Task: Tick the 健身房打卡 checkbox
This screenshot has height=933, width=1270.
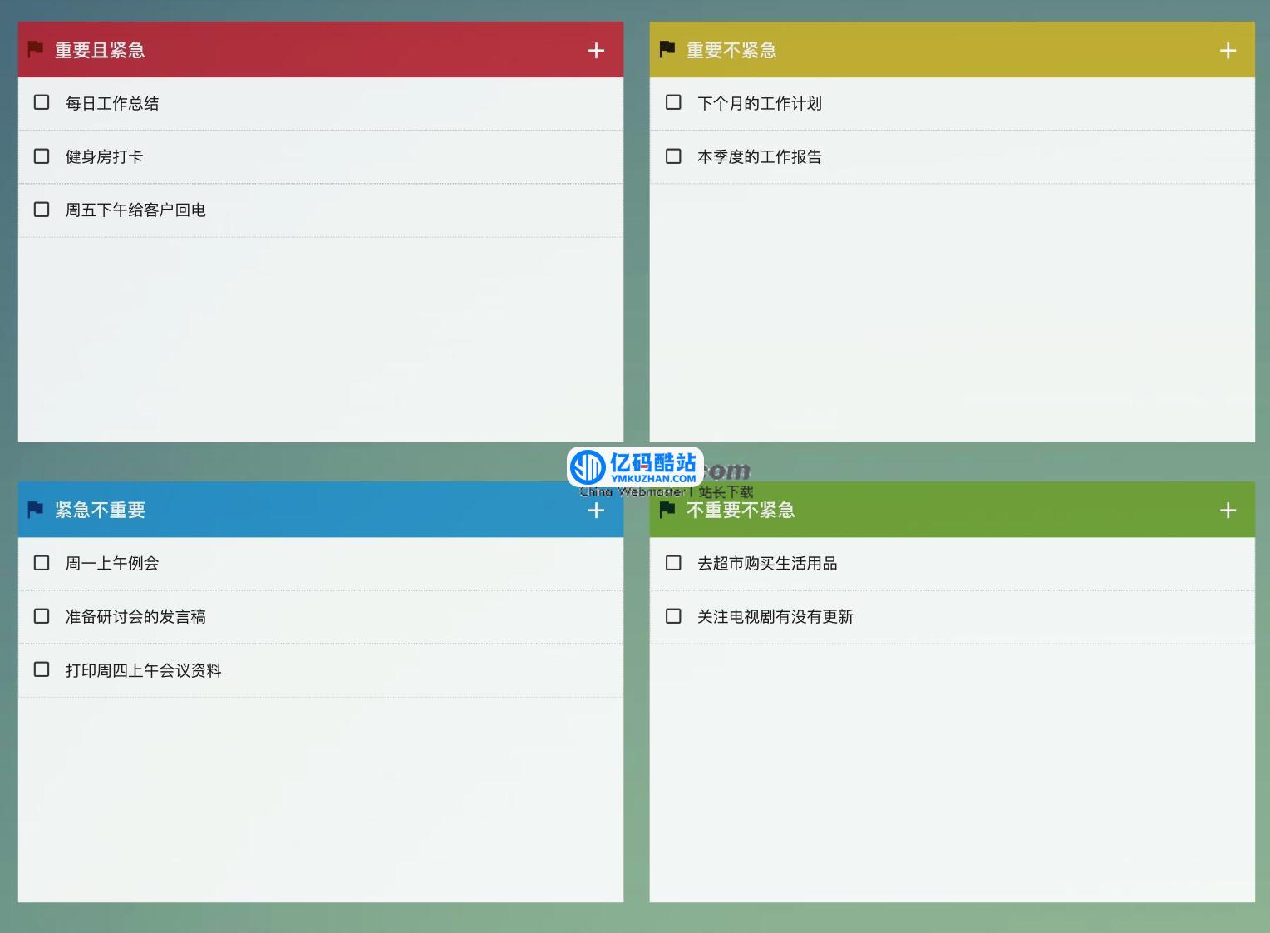Action: 42,155
